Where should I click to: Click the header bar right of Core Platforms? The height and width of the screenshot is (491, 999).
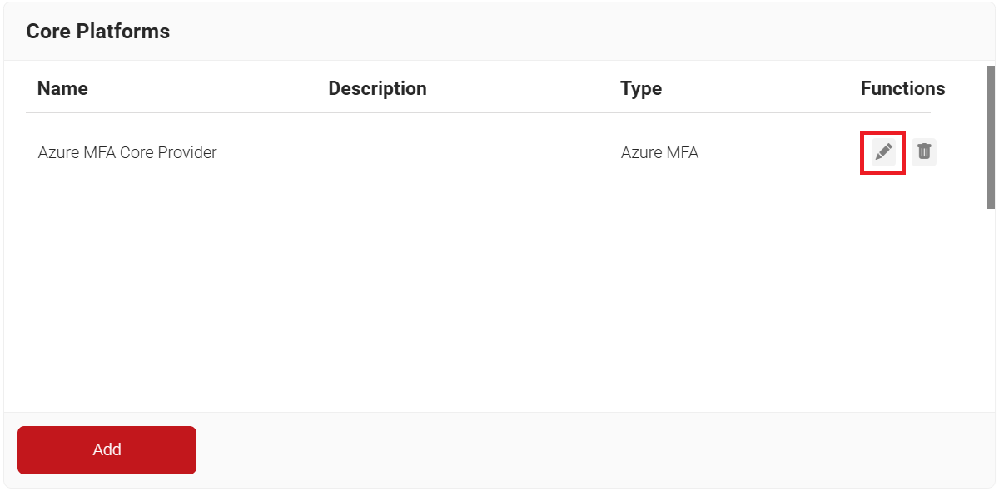pos(583,32)
